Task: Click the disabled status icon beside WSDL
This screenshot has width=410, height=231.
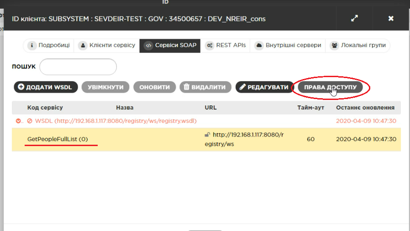Action: tap(30, 121)
